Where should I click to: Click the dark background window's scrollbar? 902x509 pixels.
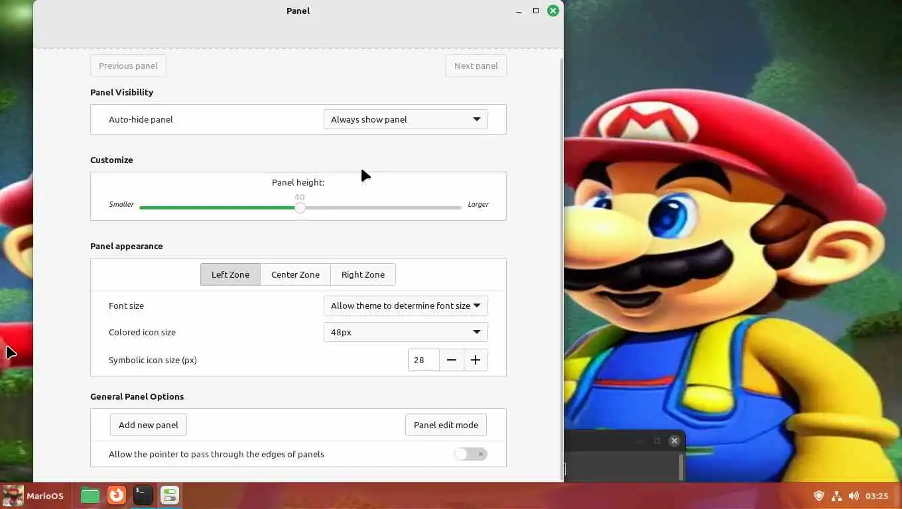pos(681,467)
